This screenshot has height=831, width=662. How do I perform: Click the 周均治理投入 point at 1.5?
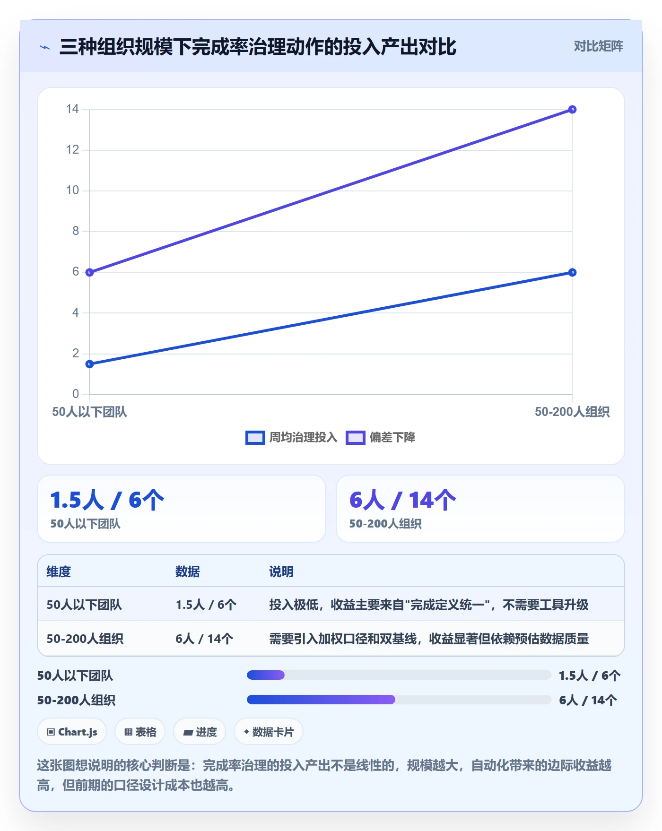click(89, 364)
